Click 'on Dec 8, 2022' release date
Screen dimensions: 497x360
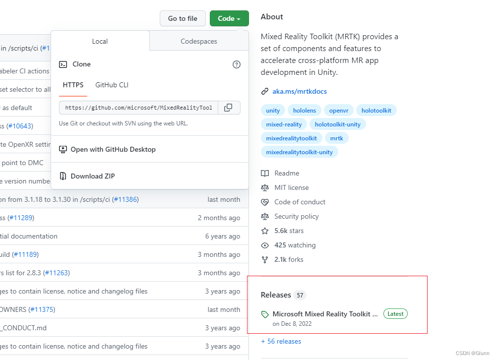tap(292, 324)
